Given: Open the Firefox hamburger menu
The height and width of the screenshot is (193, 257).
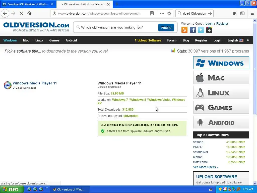Looking at the screenshot, I should (252, 14).
